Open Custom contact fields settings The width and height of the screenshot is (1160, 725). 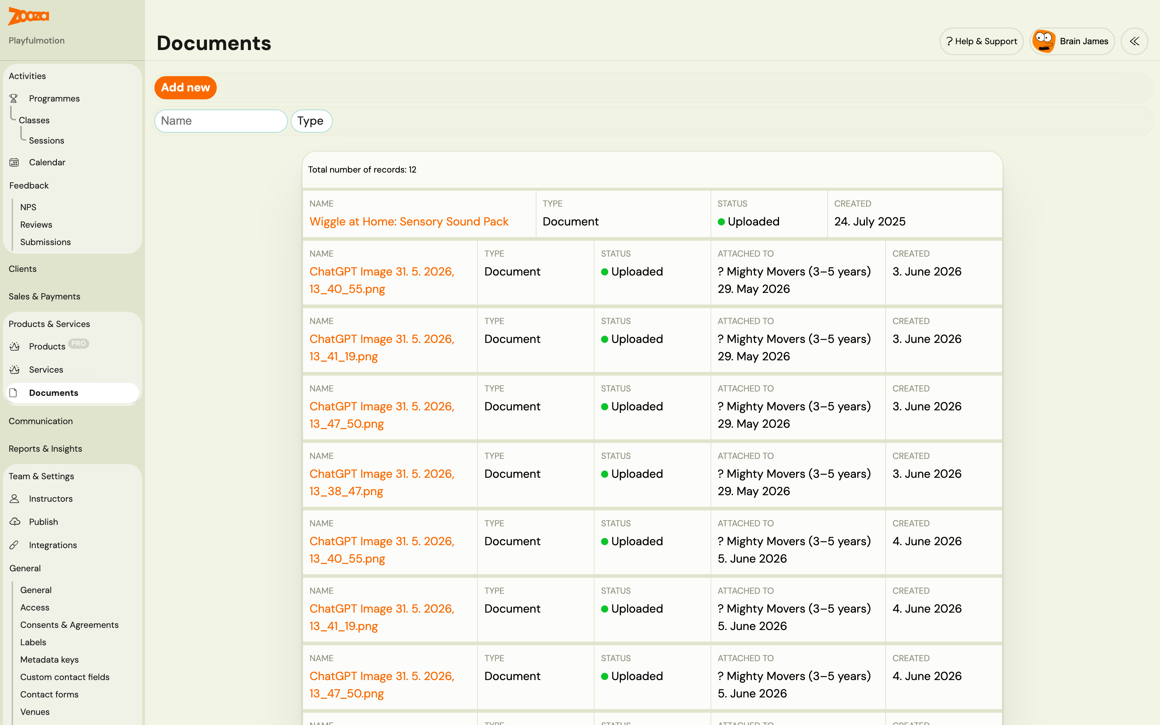65,676
